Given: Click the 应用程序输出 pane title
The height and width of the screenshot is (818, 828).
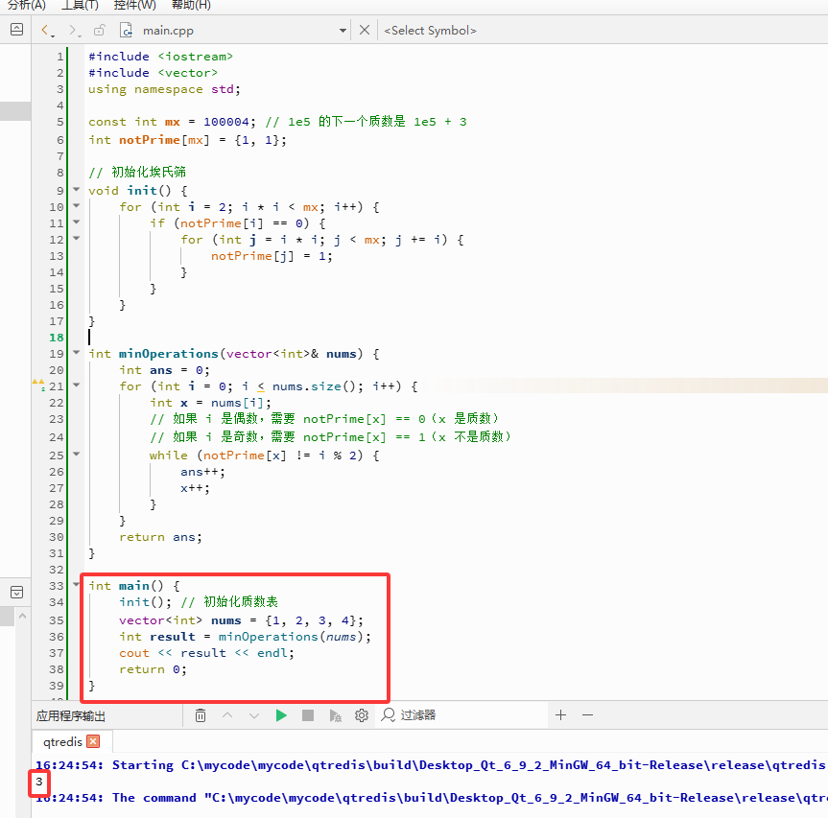Looking at the screenshot, I should click(71, 716).
